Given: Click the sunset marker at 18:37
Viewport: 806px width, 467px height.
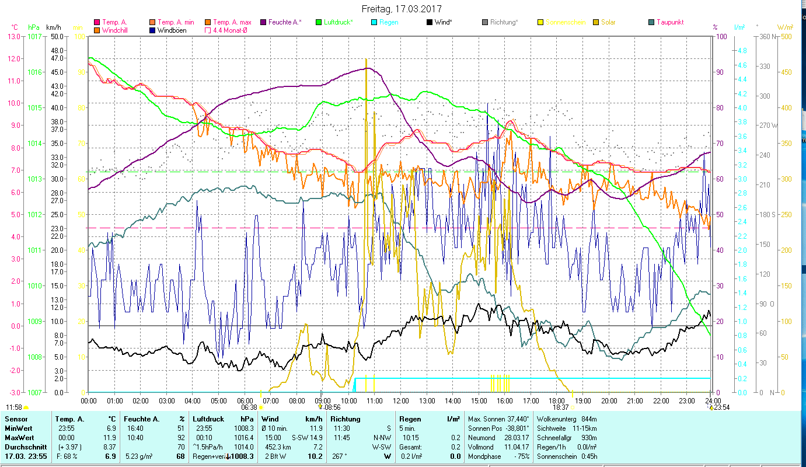Looking at the screenshot, I should (x=572, y=407).
